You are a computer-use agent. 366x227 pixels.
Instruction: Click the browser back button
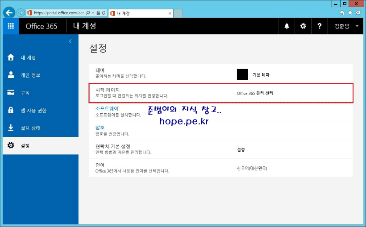point(9,12)
